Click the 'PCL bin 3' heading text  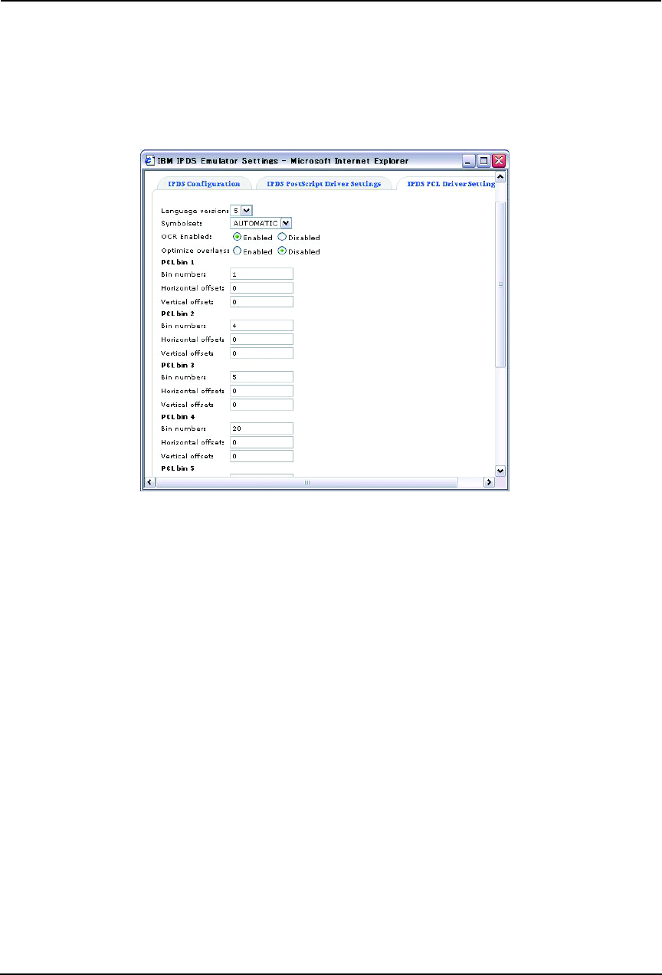click(178, 365)
